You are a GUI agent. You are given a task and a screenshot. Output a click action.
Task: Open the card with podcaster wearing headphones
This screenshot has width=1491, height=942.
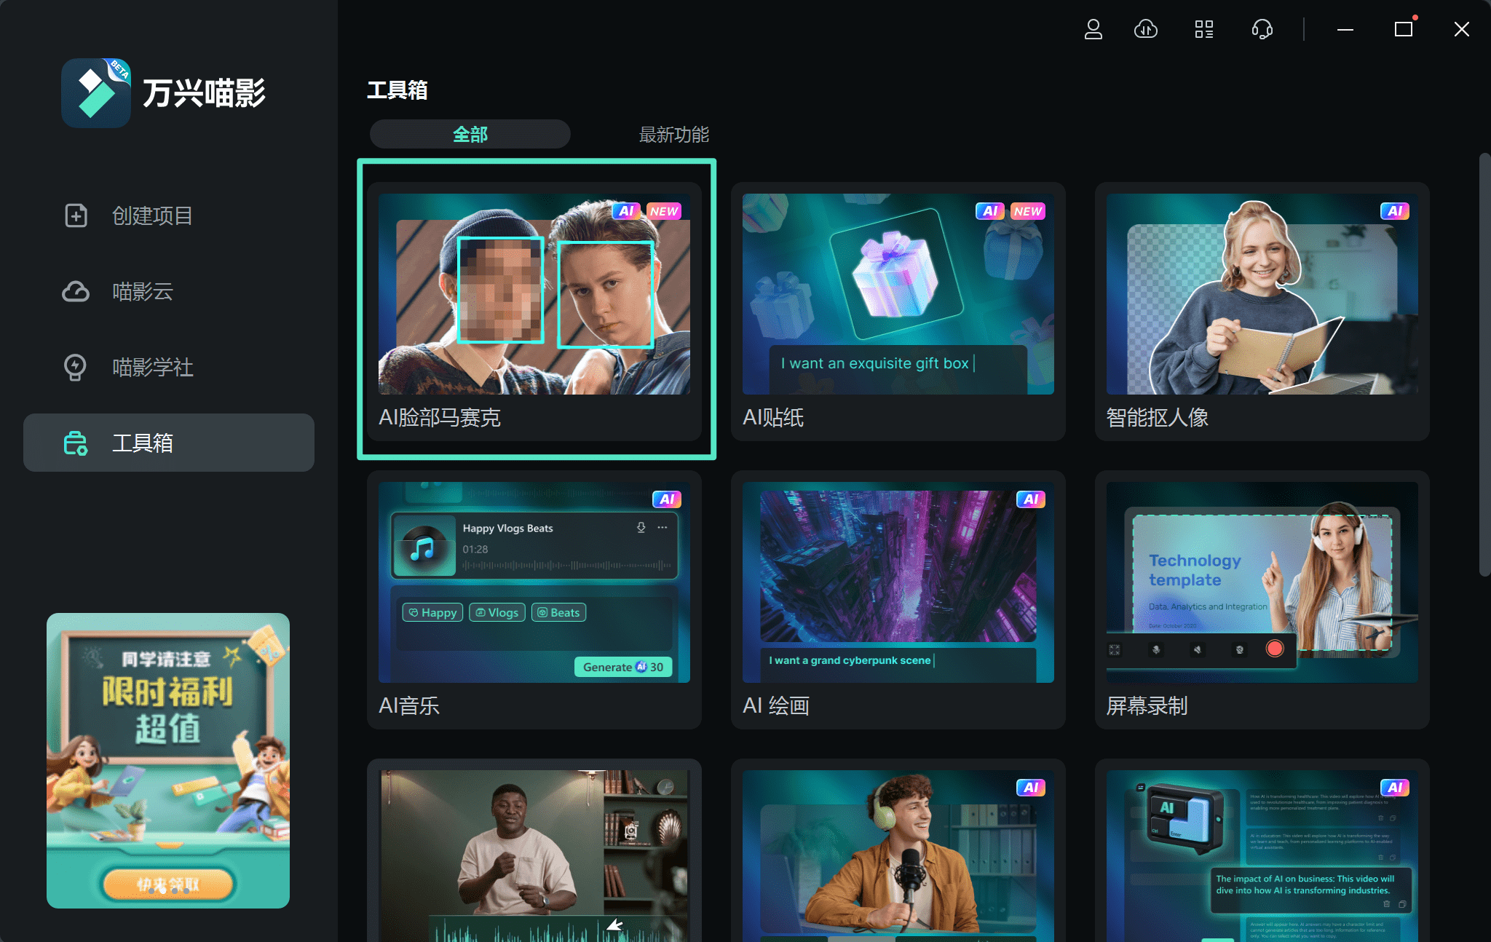(898, 850)
